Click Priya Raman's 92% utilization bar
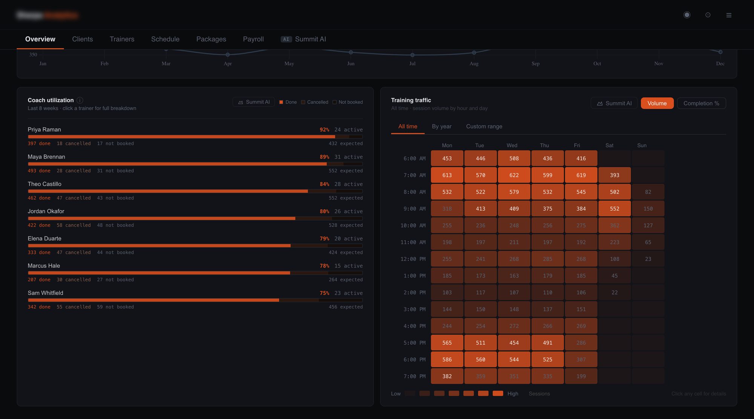 point(195,137)
